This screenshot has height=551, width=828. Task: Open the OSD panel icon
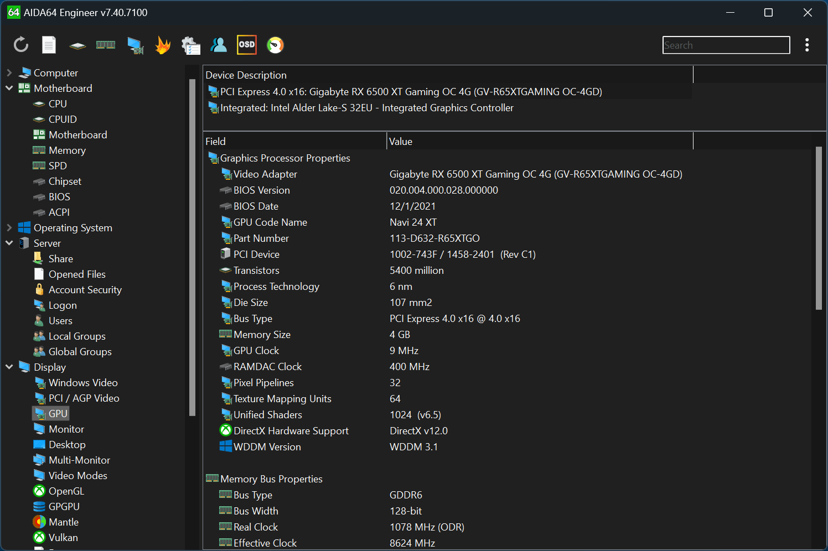pyautogui.click(x=247, y=45)
